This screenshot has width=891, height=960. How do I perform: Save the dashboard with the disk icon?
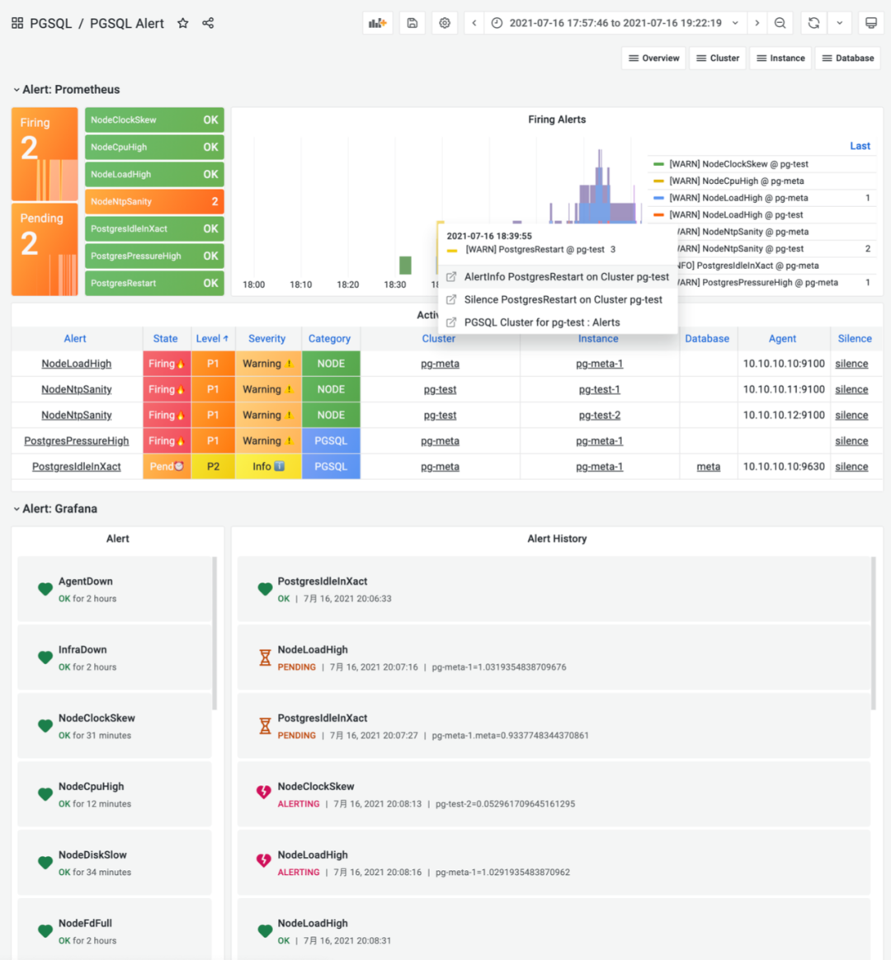[412, 23]
